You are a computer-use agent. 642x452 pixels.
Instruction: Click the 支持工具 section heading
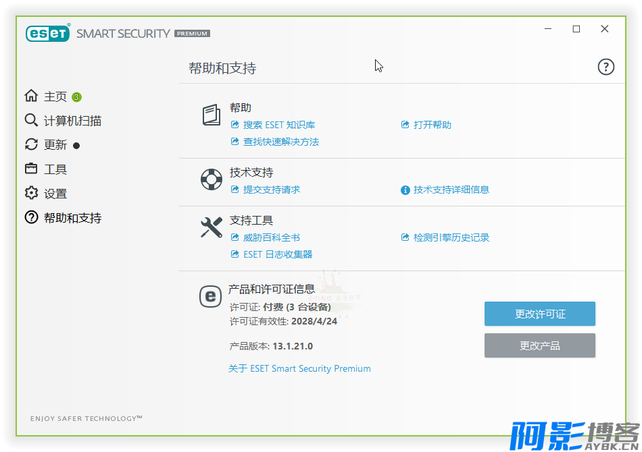pos(251,221)
